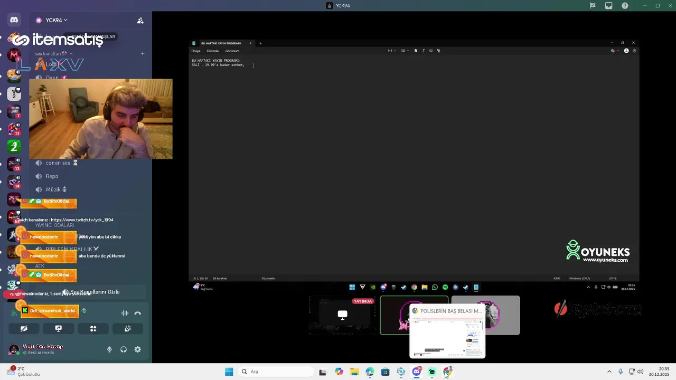
Task: Open the green 2 server icon
Action: (x=14, y=146)
